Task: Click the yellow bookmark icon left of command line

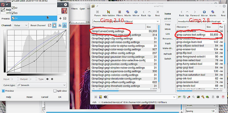Action: (x=100, y=97)
